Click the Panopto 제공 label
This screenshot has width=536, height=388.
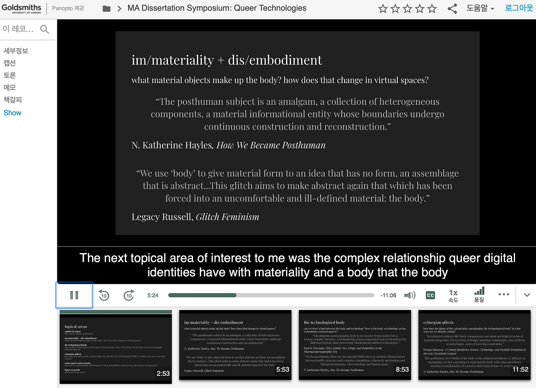[68, 8]
